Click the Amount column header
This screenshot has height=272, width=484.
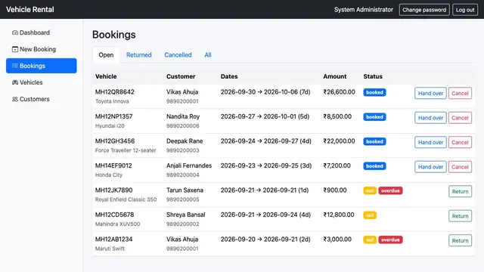(x=334, y=76)
